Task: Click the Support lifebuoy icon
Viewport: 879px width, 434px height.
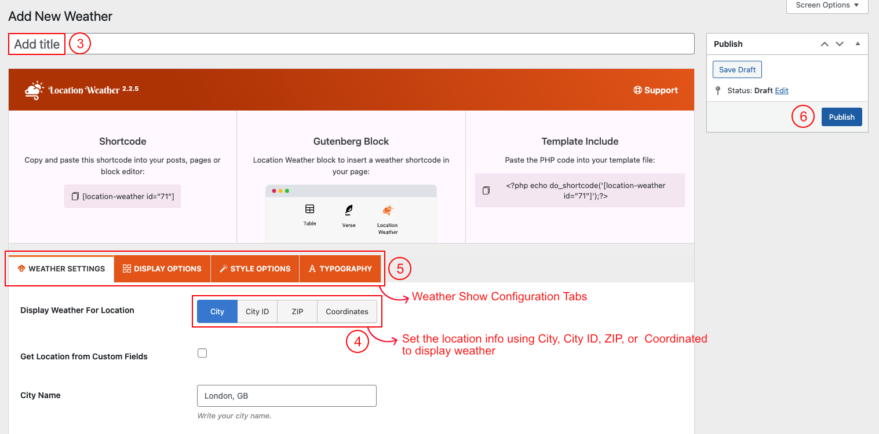Action: pyautogui.click(x=637, y=90)
